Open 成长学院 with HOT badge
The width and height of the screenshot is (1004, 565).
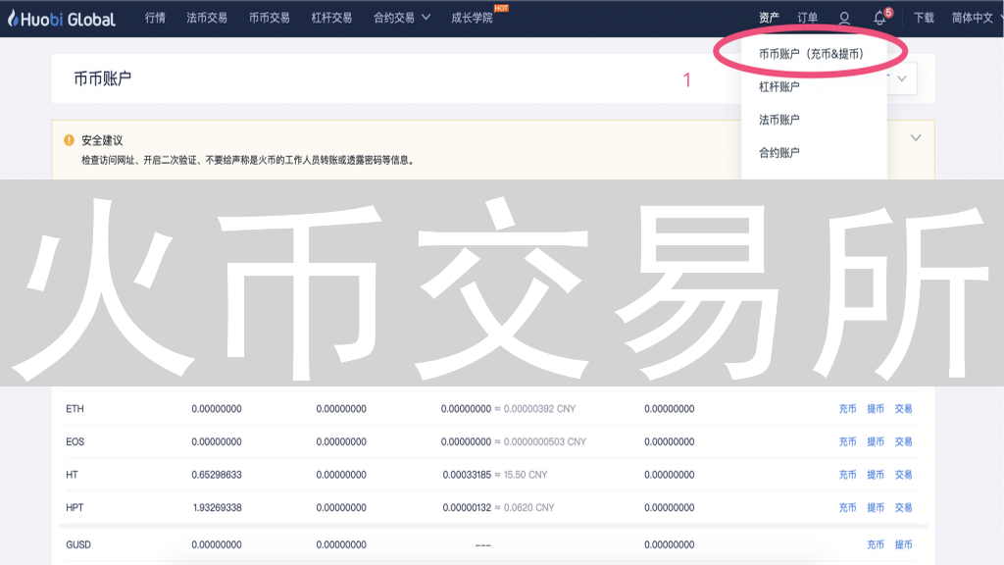tap(472, 18)
